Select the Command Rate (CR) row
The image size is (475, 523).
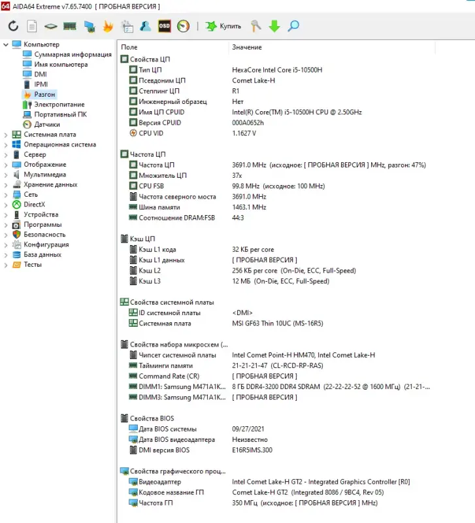(x=276, y=377)
